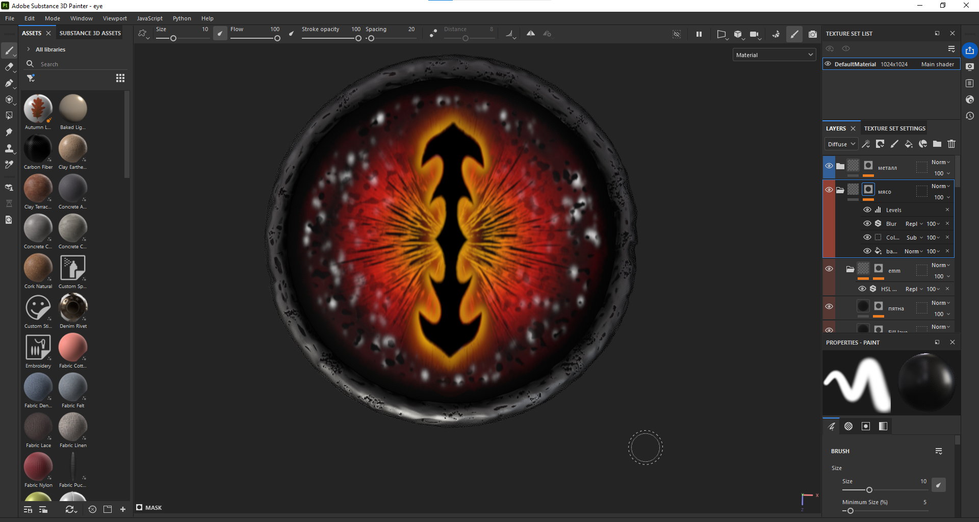
Task: Open the Log panel icon
Action: [970, 83]
